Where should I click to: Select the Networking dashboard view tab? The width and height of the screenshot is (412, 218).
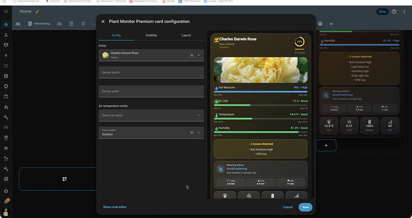coord(39,24)
